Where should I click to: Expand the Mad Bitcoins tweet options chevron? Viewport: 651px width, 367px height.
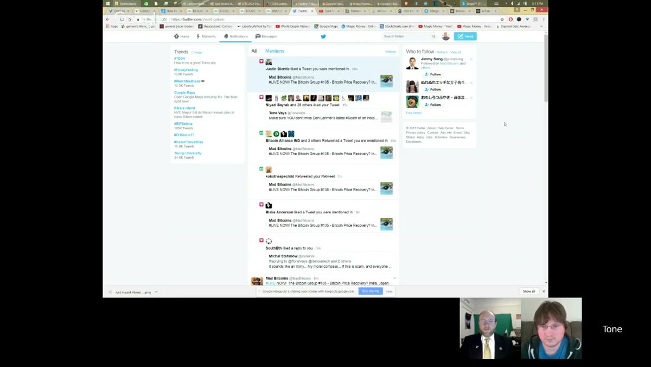(394, 279)
